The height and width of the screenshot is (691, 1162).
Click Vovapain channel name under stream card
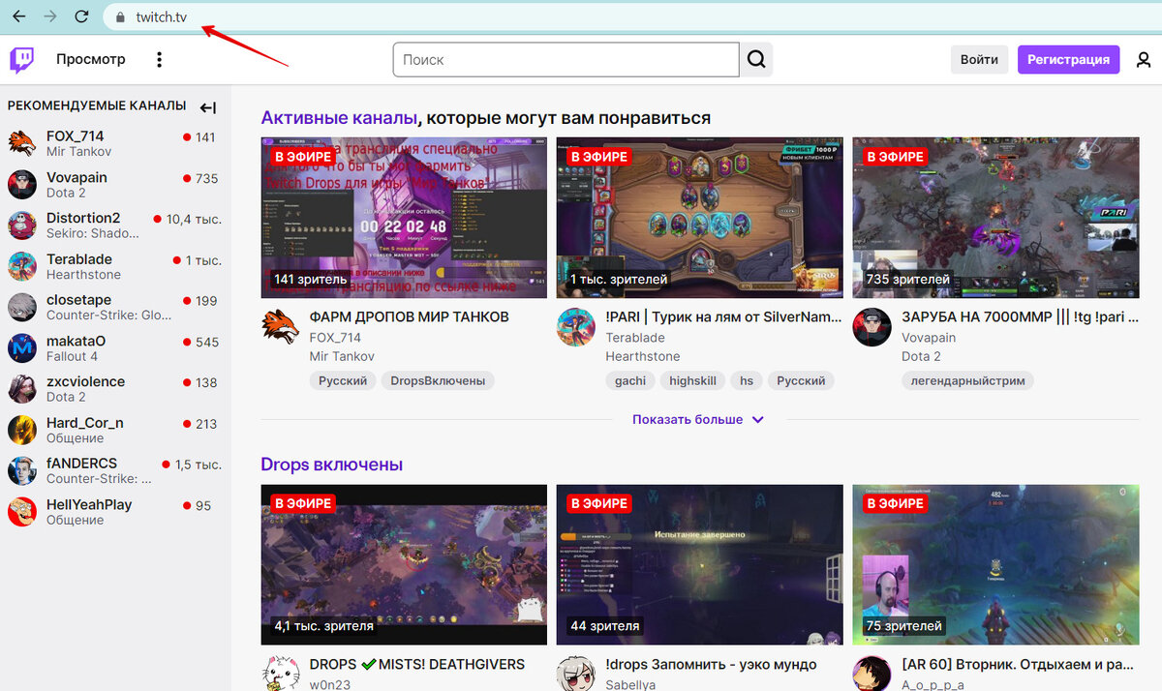tap(929, 337)
